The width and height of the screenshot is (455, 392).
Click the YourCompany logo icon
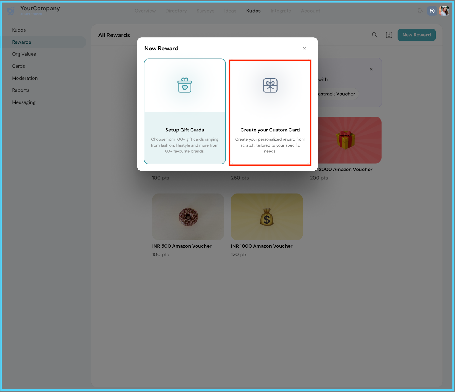(x=11, y=11)
